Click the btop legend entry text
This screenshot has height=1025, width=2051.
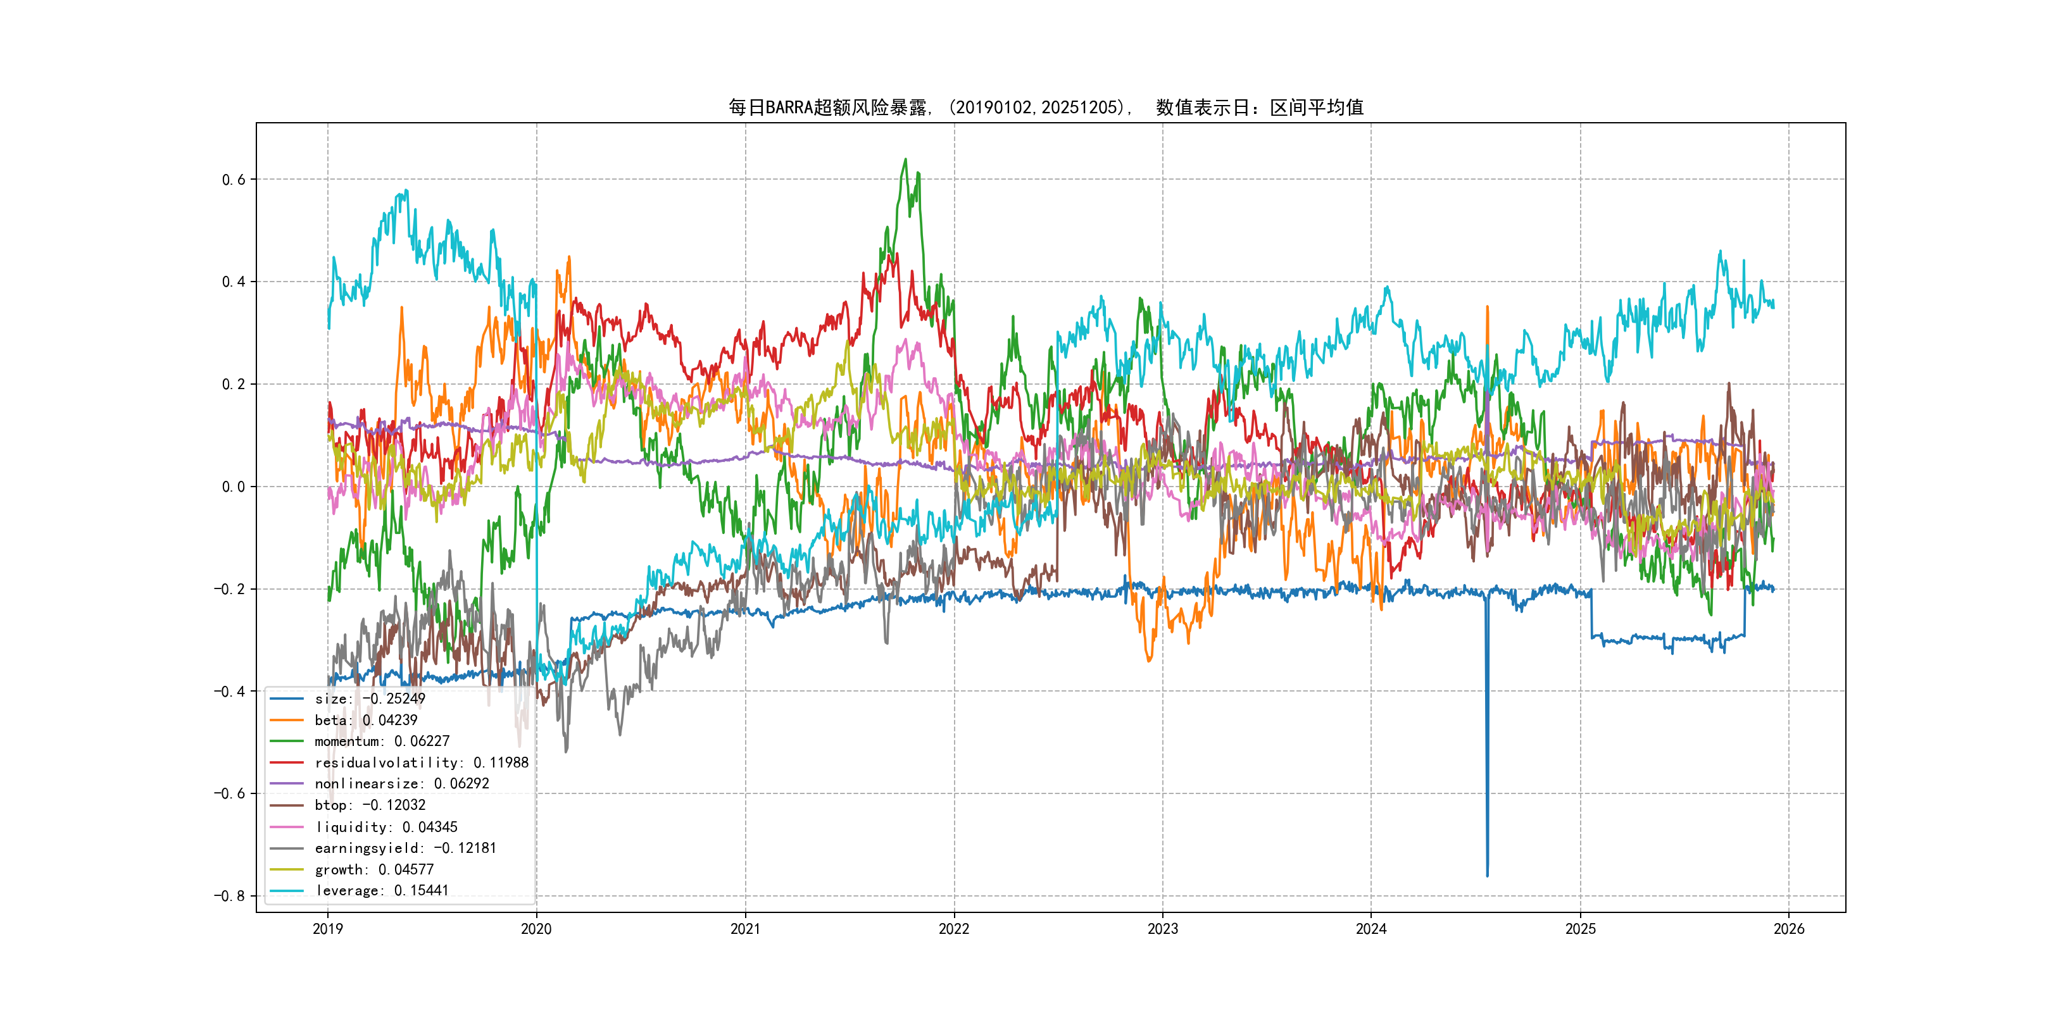coord(370,805)
